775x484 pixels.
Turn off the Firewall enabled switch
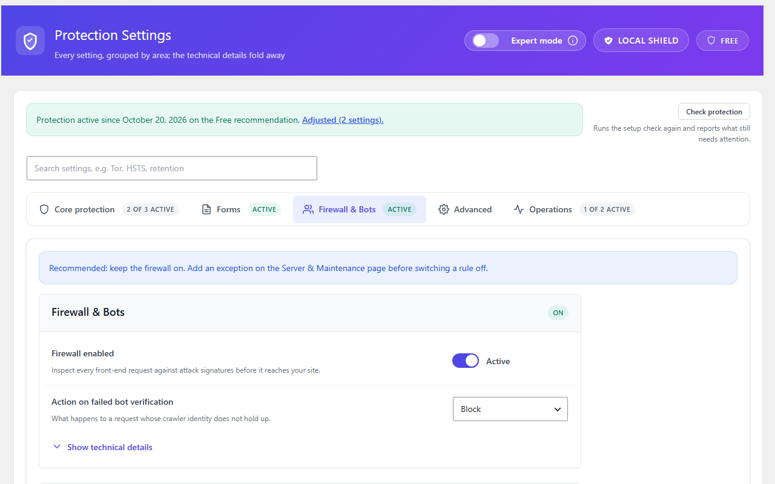pyautogui.click(x=466, y=361)
